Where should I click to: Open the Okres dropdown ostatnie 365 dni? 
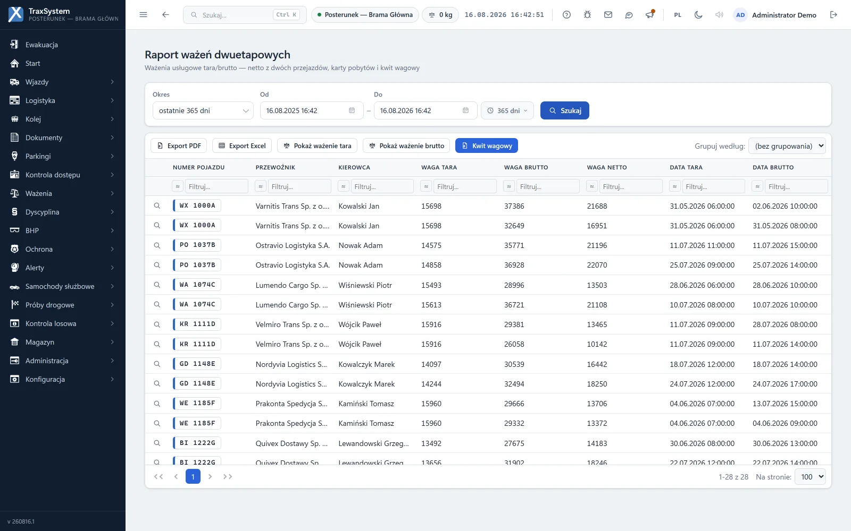[203, 110]
